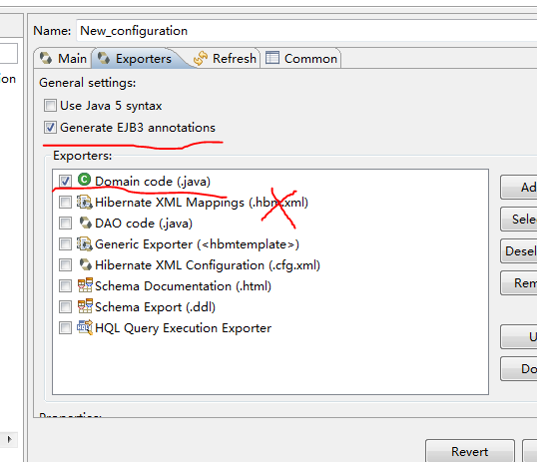Check the Generic Exporter checkbox
This screenshot has width=537, height=462.
click(x=65, y=244)
